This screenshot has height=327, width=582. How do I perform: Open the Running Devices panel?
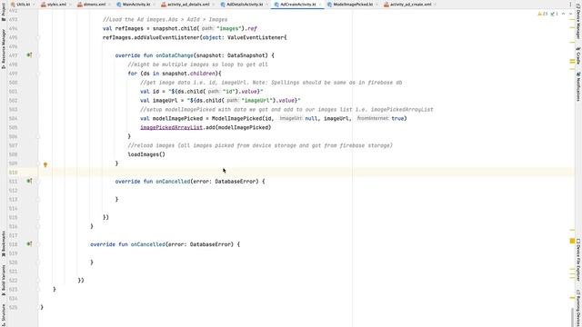(578, 308)
